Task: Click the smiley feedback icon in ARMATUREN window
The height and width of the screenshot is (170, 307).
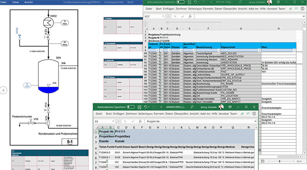Action: 254,114
